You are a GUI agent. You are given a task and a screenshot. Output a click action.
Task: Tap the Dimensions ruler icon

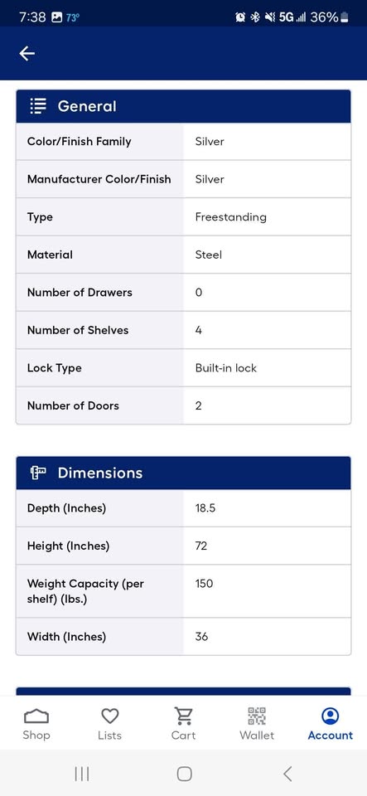38,473
